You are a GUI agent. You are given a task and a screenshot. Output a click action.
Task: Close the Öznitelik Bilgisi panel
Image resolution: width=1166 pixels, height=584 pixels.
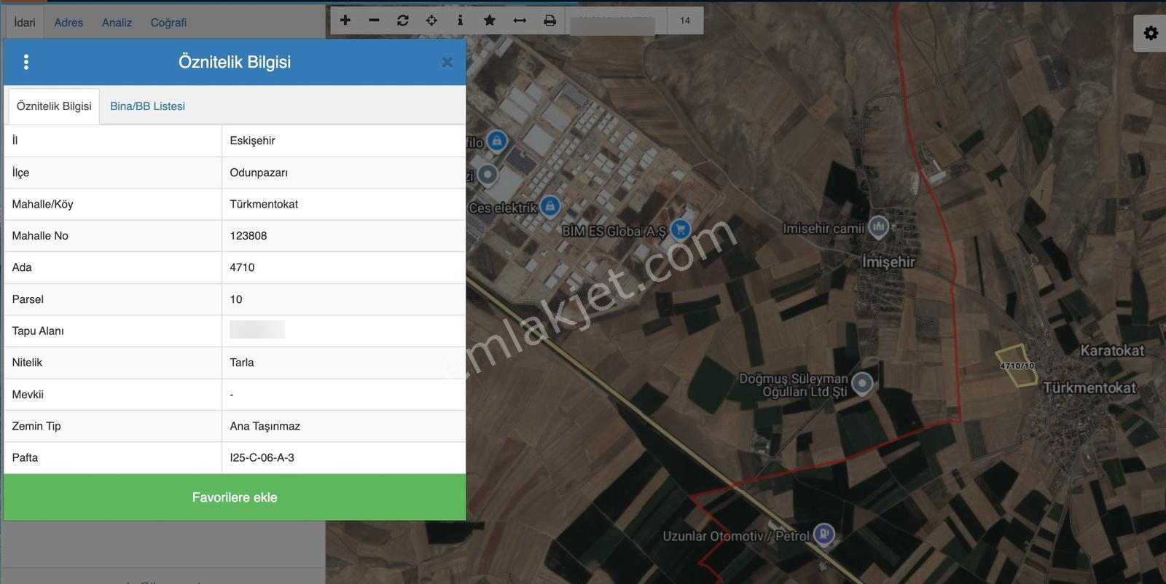[x=447, y=63]
